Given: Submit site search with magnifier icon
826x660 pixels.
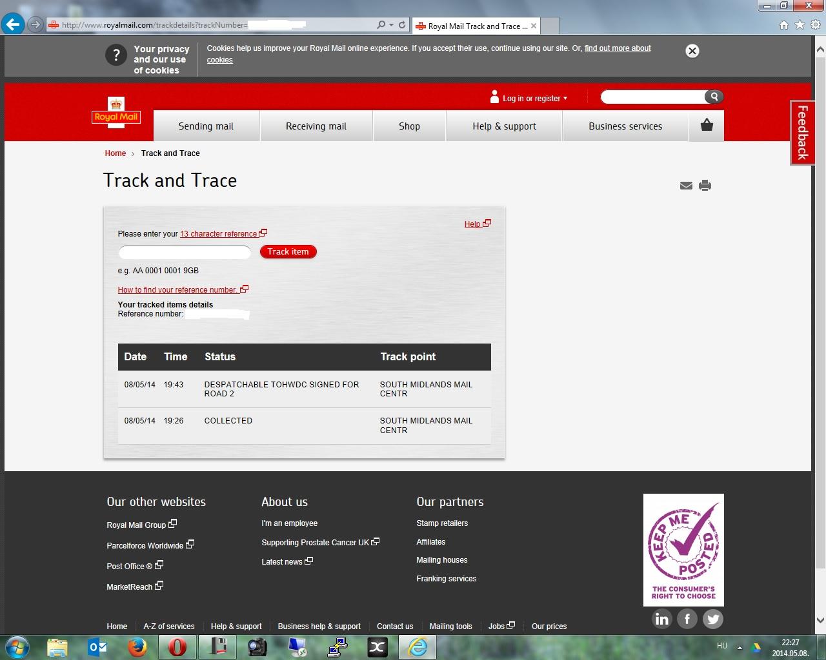Looking at the screenshot, I should click(714, 97).
